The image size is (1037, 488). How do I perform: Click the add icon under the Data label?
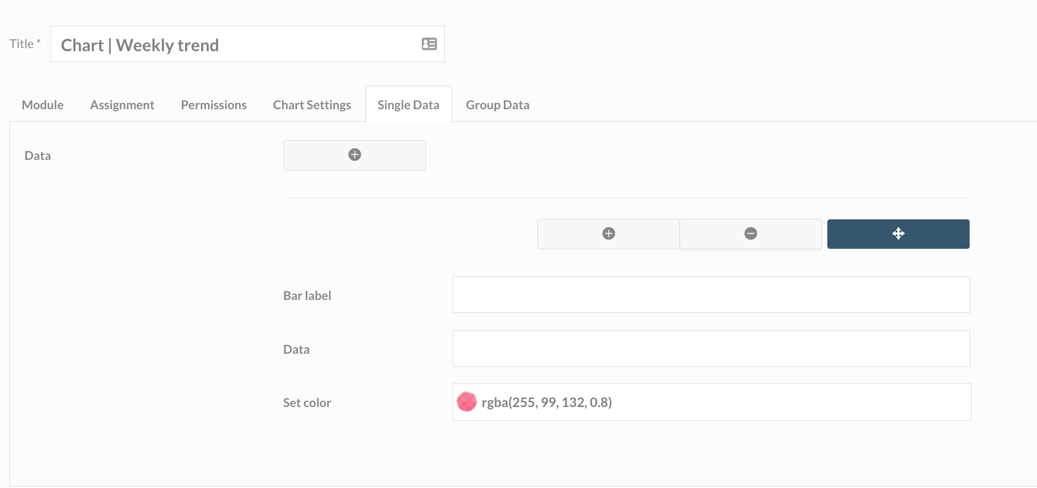[x=354, y=154]
